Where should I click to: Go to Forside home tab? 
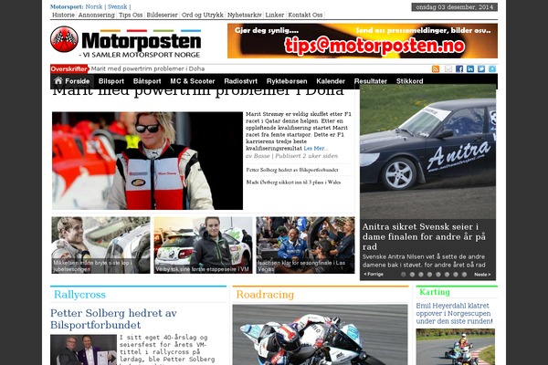point(72,81)
